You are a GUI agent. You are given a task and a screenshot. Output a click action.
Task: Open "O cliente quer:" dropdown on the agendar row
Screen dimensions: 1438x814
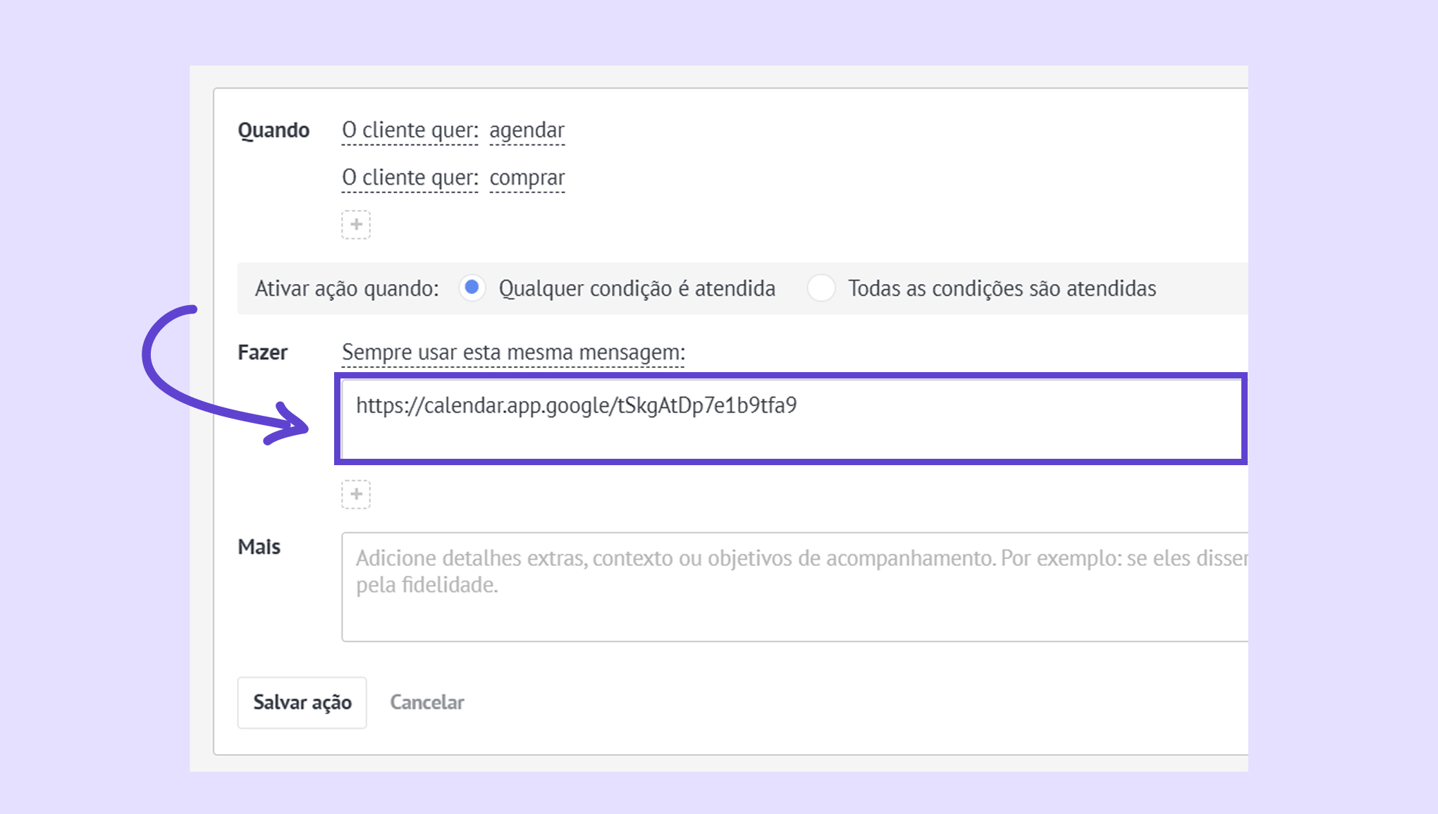click(x=410, y=130)
